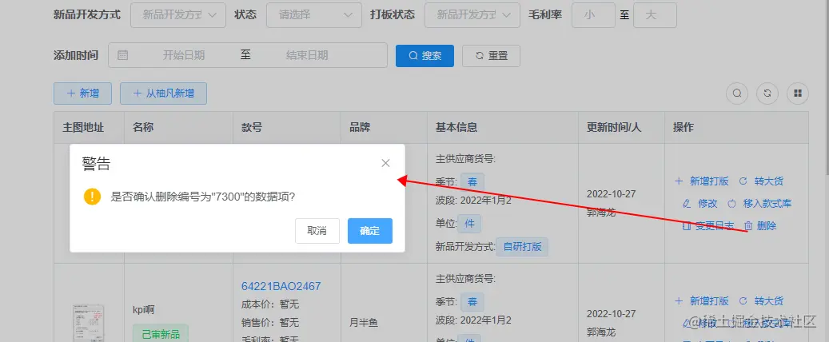Click the 开始日期 date field
The width and height of the screenshot is (829, 342).
click(183, 55)
